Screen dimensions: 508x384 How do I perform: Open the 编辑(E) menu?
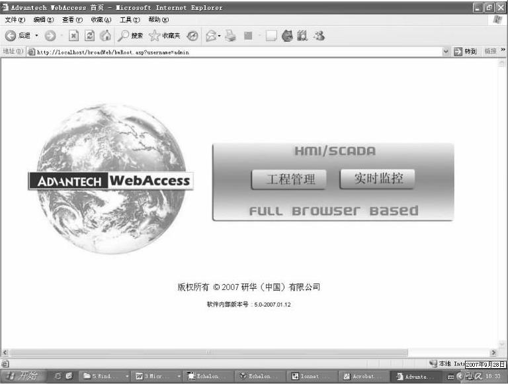44,20
